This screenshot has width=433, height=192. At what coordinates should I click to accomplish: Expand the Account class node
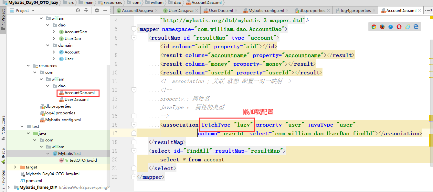point(54,52)
